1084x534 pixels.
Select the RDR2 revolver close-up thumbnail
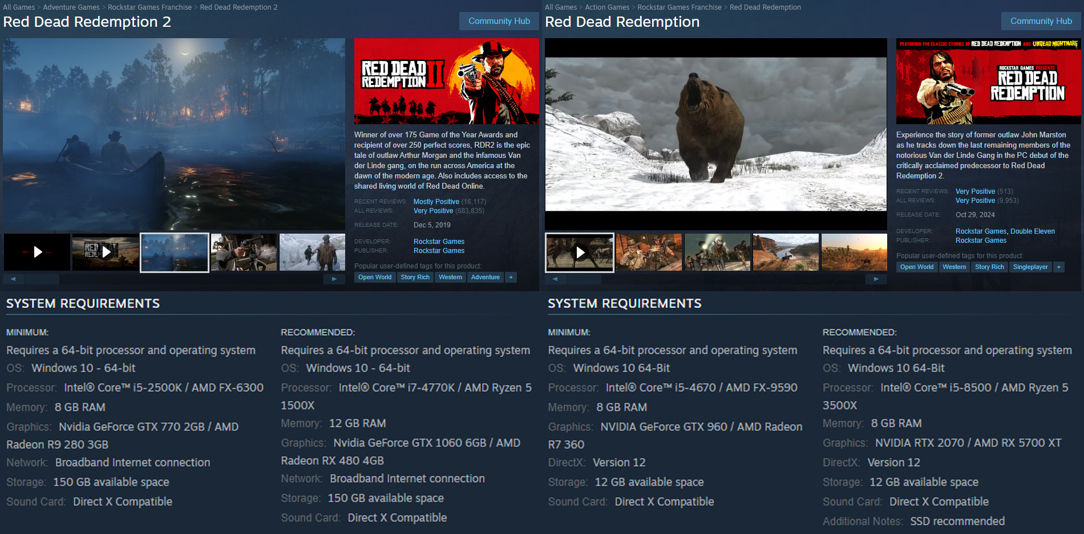point(244,252)
